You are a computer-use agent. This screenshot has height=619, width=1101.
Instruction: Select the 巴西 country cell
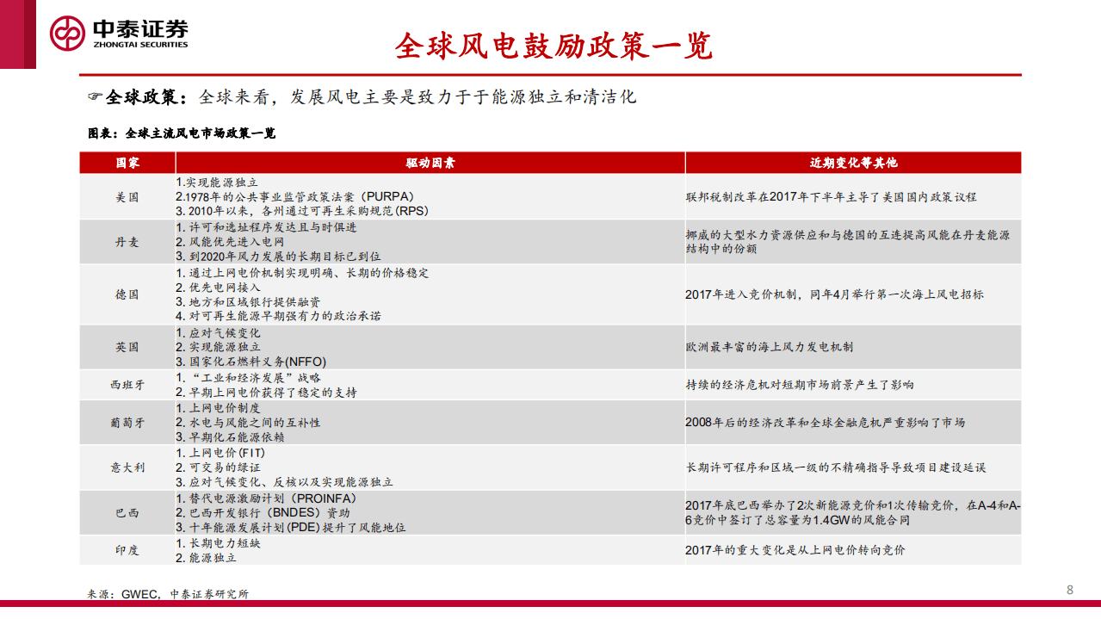[127, 512]
